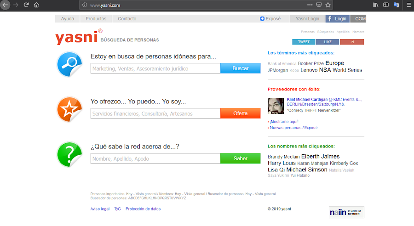Toggle the sidebar view icon
This screenshot has width=414, height=226.
coord(386,5)
